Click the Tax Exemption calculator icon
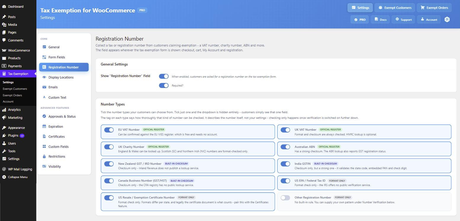This screenshot has height=221, width=460. pos(4,74)
